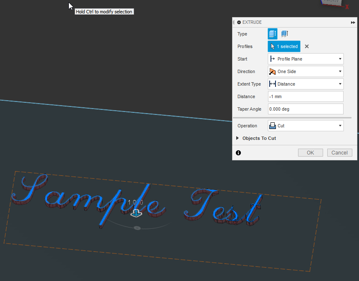Click the double-arrow expand icon in dialog header
This screenshot has width=359, height=281.
click(353, 23)
